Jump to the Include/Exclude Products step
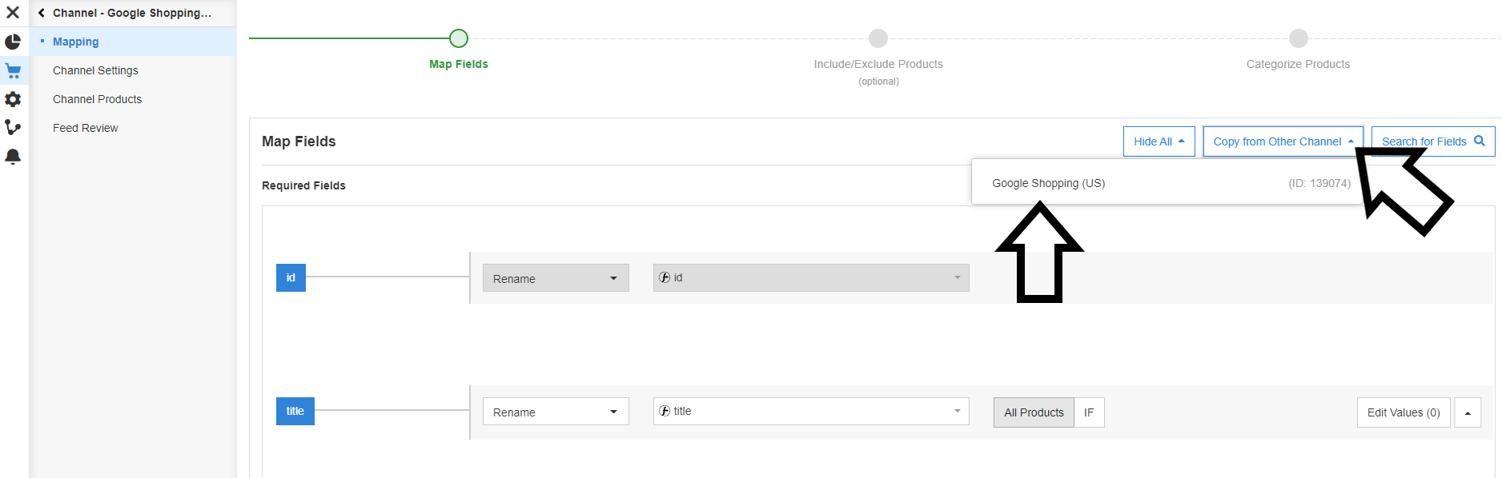1502x478 pixels. point(878,64)
